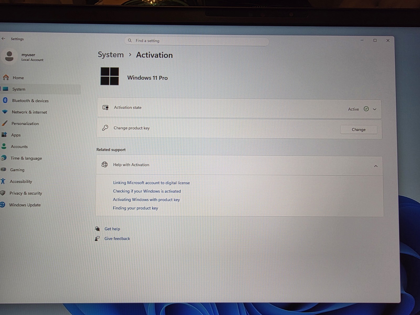Minimize the Settings window

(x=362, y=40)
